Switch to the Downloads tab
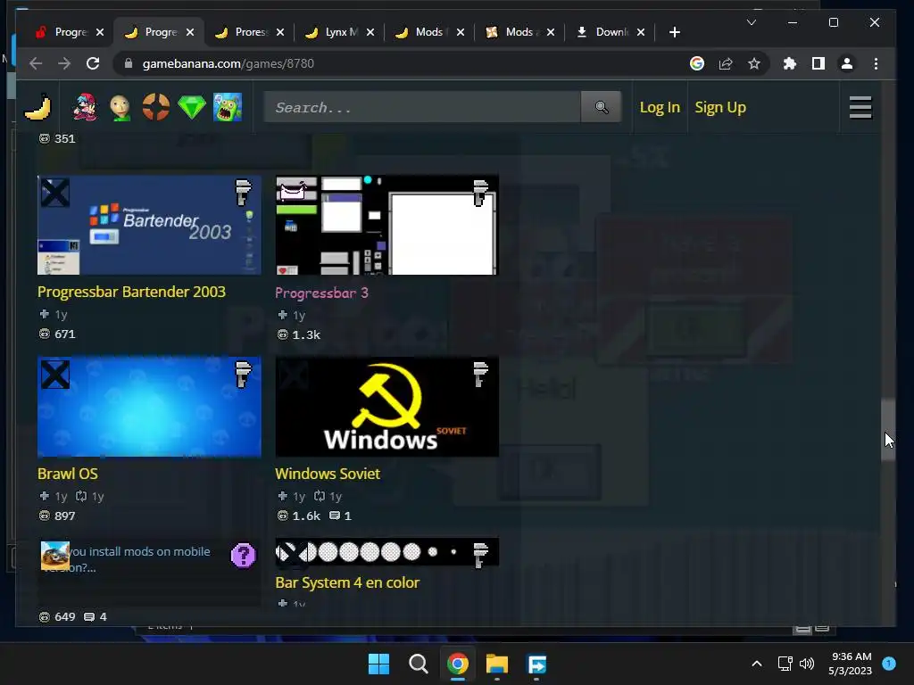This screenshot has height=685, width=914. 611,32
